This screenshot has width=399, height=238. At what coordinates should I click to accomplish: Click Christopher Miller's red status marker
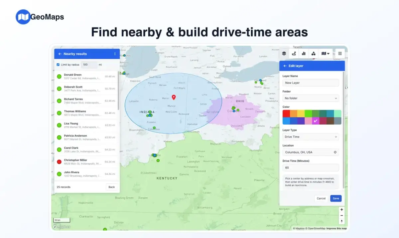(x=59, y=162)
